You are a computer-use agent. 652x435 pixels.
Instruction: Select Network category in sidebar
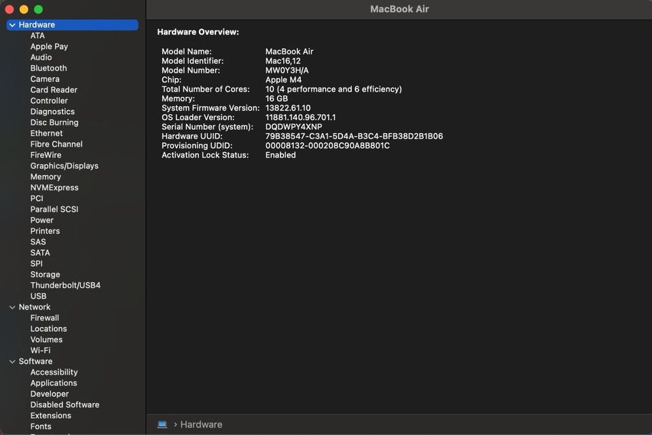click(x=35, y=307)
